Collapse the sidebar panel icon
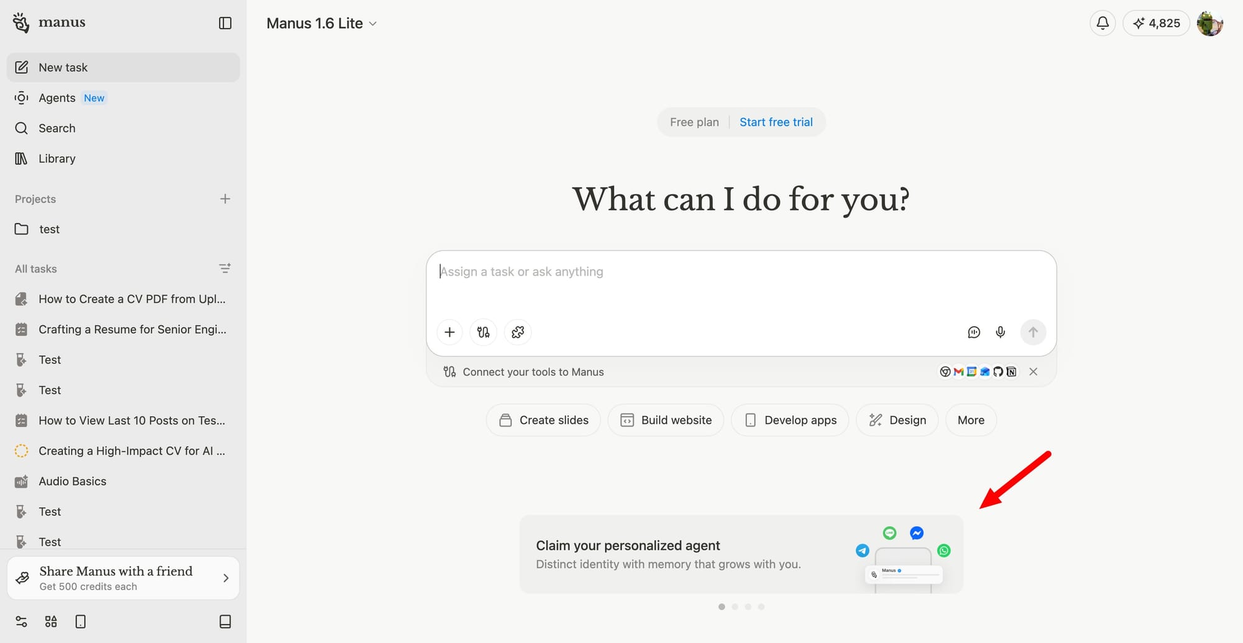Image resolution: width=1243 pixels, height=643 pixels. 225,23
